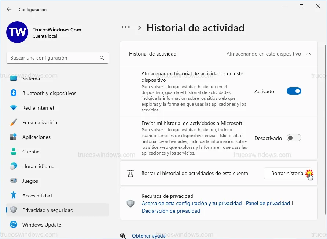Click the Hora e idioma clock icon
This screenshot has height=239, width=327.
pos(14,166)
